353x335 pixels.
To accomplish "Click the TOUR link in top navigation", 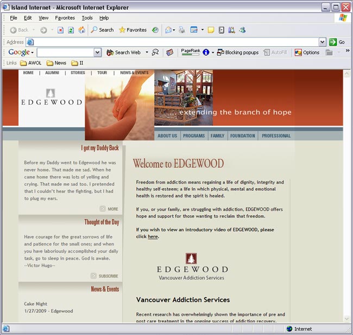I will pyautogui.click(x=102, y=73).
